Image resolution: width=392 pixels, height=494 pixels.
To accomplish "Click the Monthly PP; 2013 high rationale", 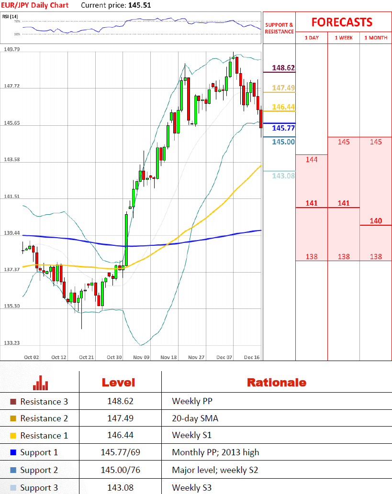I will pyautogui.click(x=215, y=452).
